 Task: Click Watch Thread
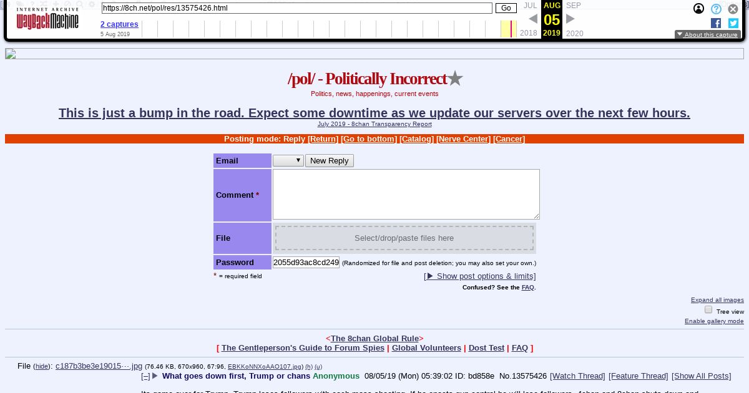pyautogui.click(x=577, y=376)
